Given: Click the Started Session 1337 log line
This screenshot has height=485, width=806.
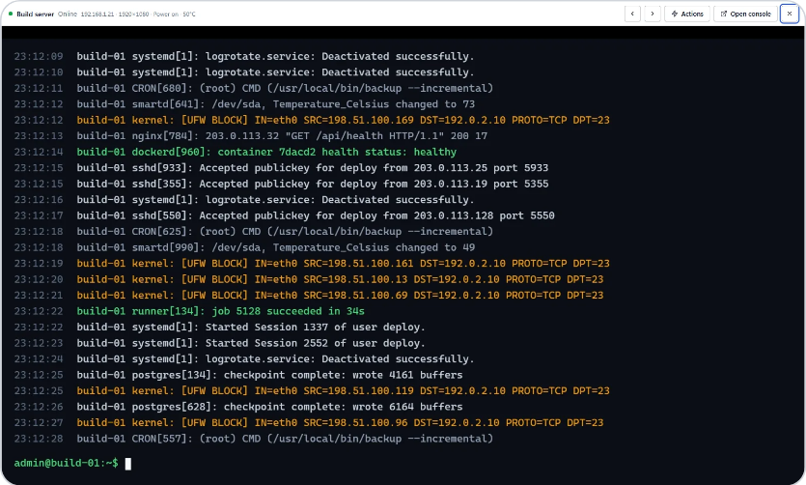Looking at the screenshot, I should (x=219, y=328).
